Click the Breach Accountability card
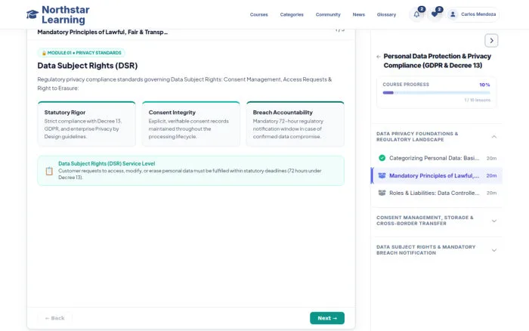This screenshot has width=529, height=331. pyautogui.click(x=295, y=124)
